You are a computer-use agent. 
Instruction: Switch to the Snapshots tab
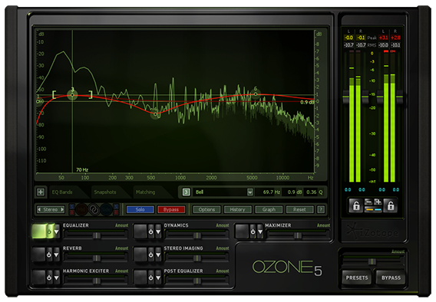click(x=105, y=192)
